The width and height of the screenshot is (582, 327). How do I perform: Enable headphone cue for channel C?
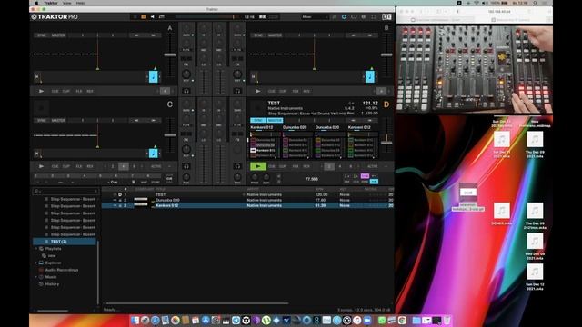[186, 166]
